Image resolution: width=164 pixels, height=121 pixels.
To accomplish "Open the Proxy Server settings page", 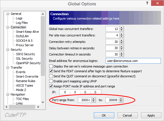I will point(25,45).
